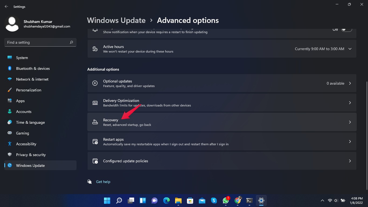Open File Explorer from the taskbar
The height and width of the screenshot is (207, 368).
[x=178, y=201]
